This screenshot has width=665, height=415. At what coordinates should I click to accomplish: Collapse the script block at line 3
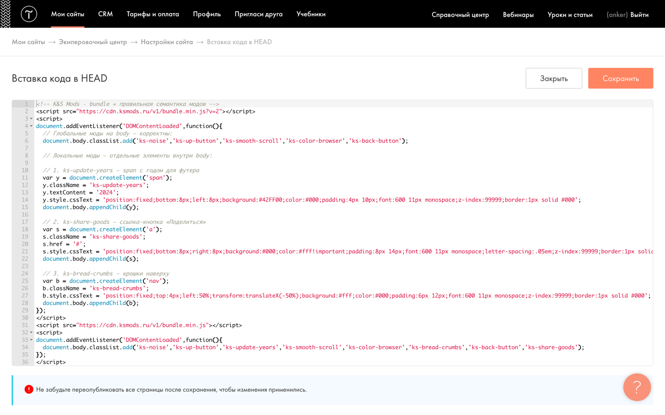click(31, 119)
